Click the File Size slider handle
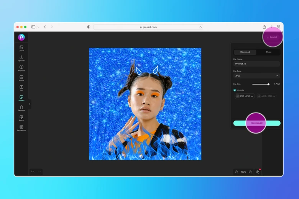Image resolution: width=299 pixels, height=199 pixels. click(x=268, y=84)
